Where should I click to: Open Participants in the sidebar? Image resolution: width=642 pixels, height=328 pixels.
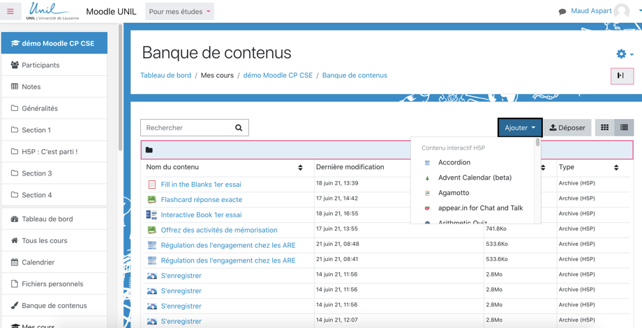pos(40,65)
